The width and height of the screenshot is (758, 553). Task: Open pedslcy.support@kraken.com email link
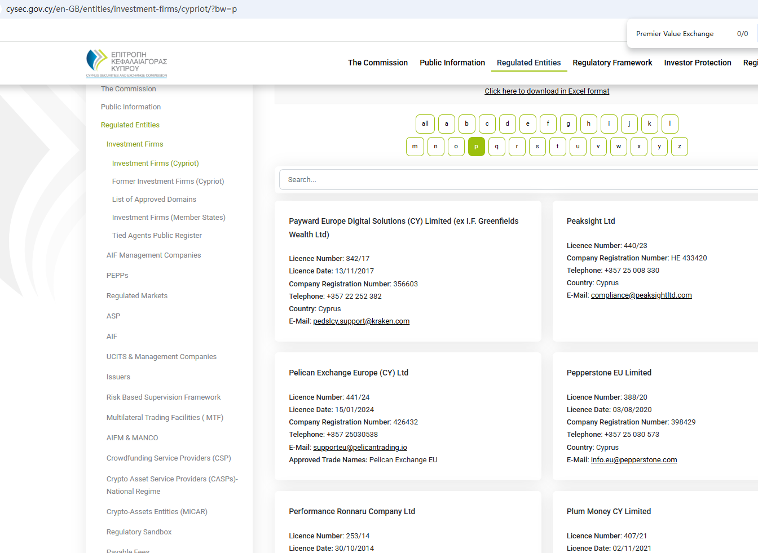[x=361, y=321]
